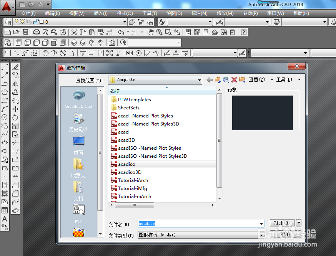Open Autodesk 360 location in sidebar
The width and height of the screenshot is (336, 256).
(78, 99)
